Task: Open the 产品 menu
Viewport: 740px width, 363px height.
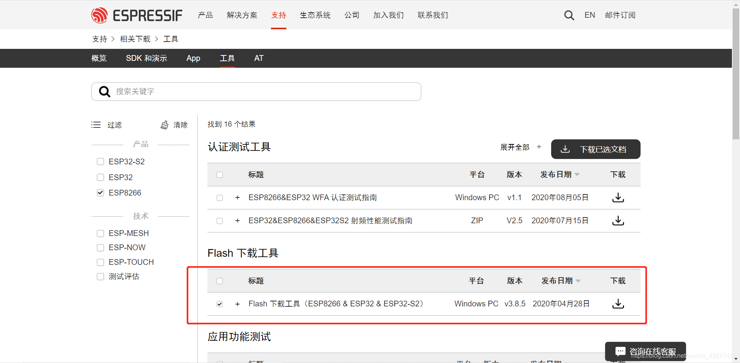Action: pos(205,15)
